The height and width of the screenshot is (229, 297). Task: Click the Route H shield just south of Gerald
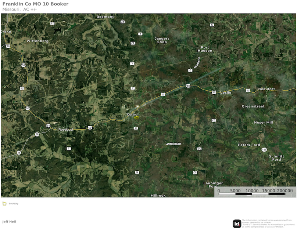tap(136, 128)
